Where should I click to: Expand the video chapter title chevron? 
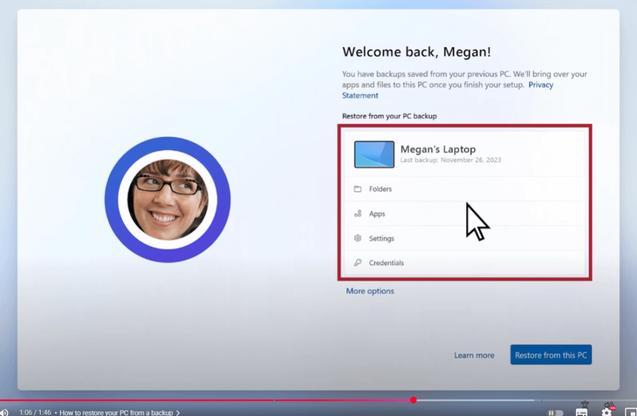tap(178, 412)
